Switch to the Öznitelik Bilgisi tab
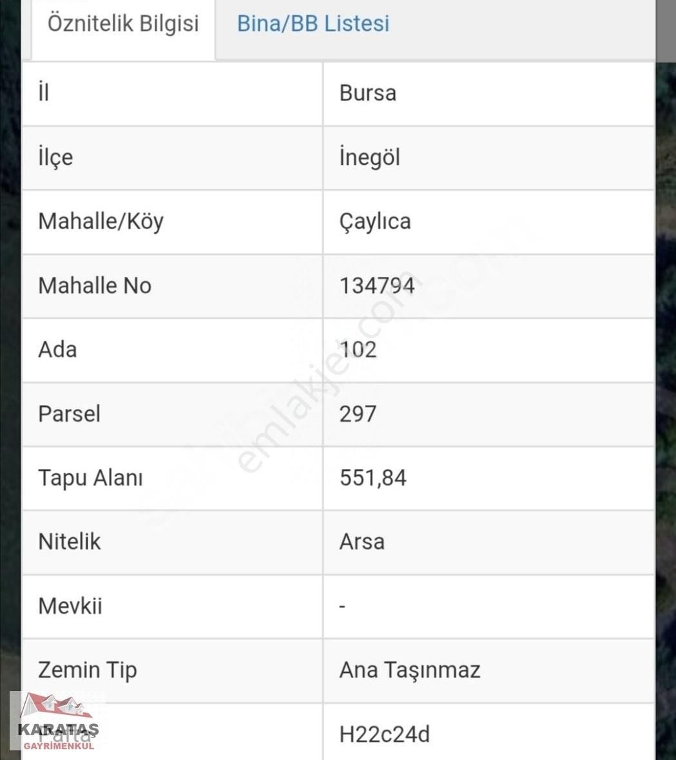This screenshot has width=676, height=760. [x=123, y=24]
